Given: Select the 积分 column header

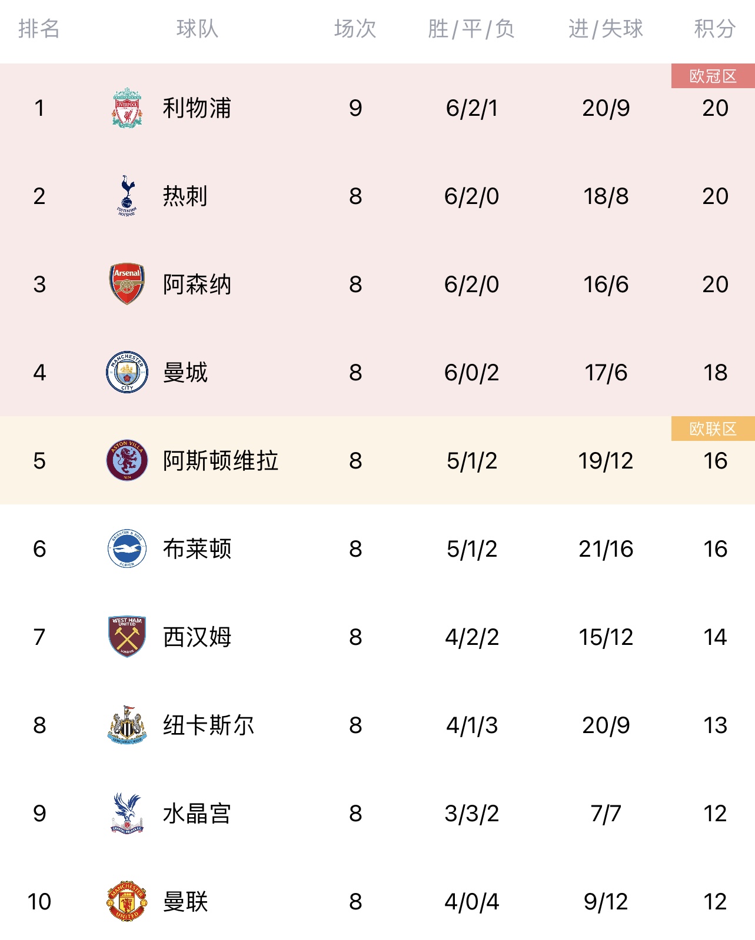Looking at the screenshot, I should tap(715, 28).
